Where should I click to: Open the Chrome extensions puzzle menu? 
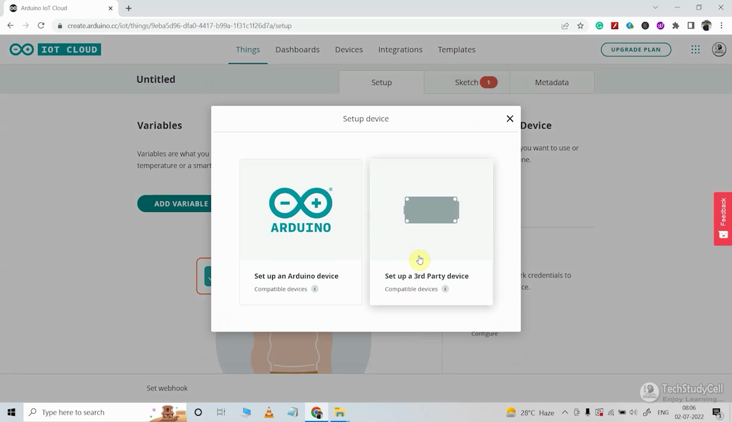pyautogui.click(x=675, y=26)
